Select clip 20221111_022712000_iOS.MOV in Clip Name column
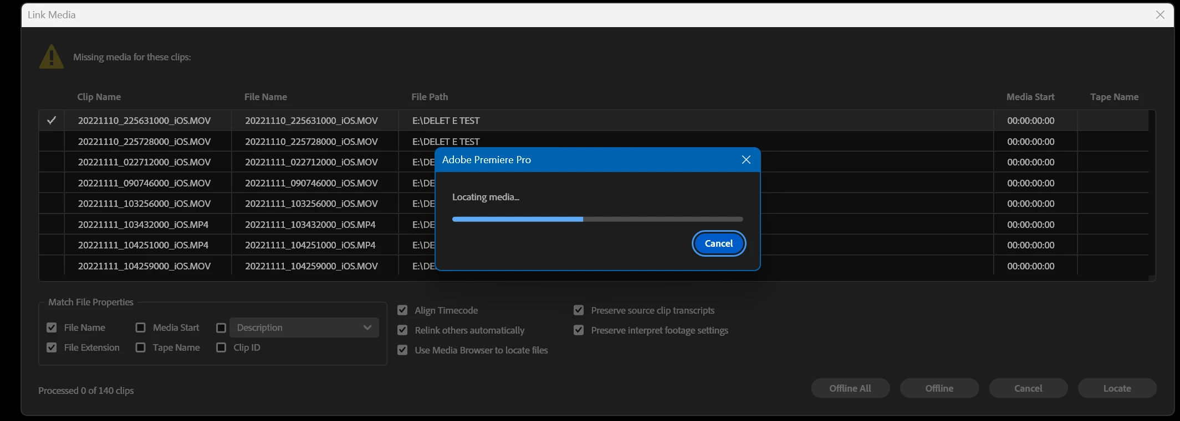Image resolution: width=1180 pixels, height=421 pixels. (x=144, y=162)
